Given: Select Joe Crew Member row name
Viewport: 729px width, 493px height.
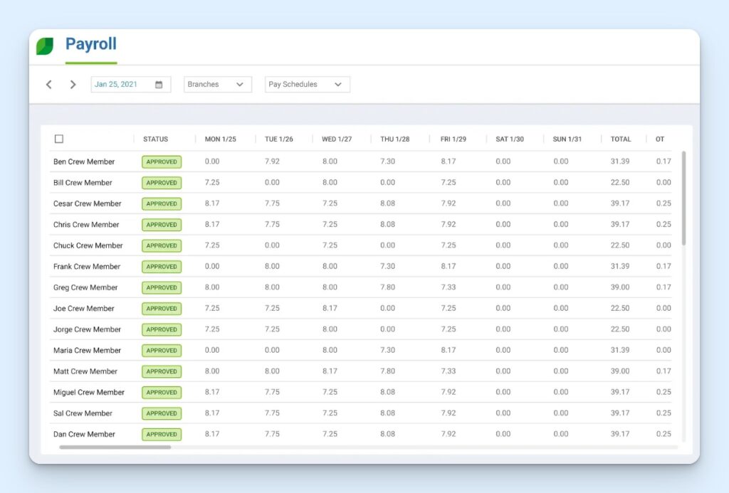Looking at the screenshot, I should point(84,308).
